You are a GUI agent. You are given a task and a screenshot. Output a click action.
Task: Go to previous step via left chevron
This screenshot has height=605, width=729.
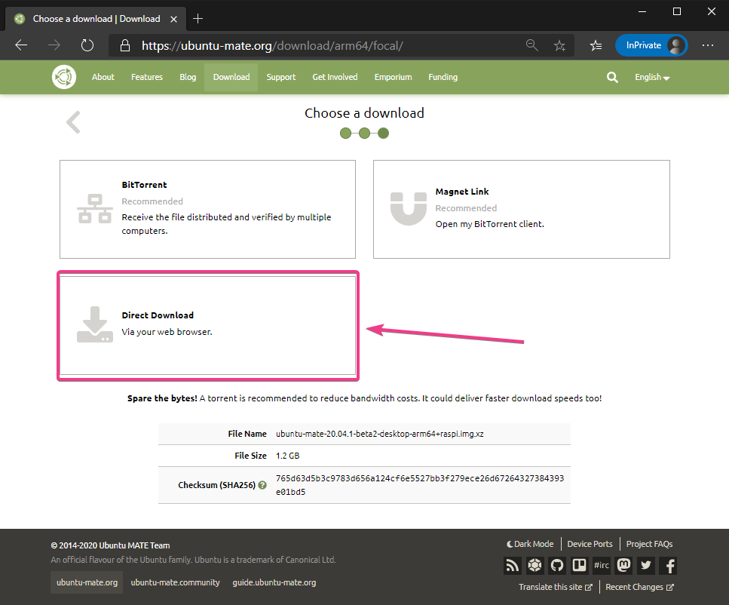(73, 122)
